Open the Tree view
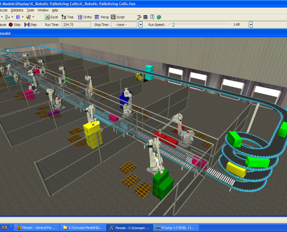 click(x=68, y=17)
